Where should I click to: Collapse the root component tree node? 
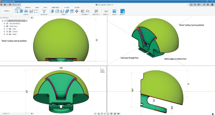tap(2, 21)
